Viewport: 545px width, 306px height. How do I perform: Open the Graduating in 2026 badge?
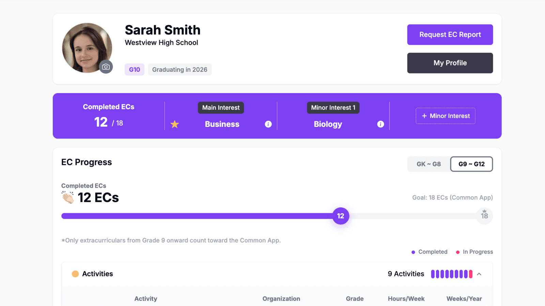pyautogui.click(x=180, y=69)
